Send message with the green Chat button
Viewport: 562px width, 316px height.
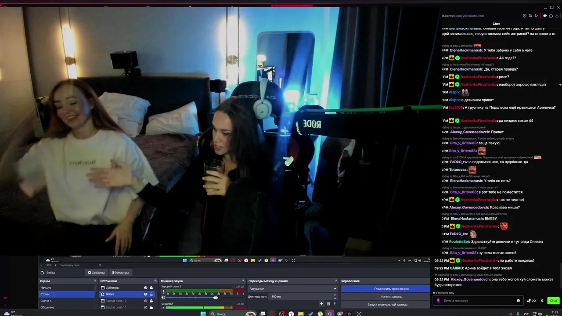coord(553,301)
